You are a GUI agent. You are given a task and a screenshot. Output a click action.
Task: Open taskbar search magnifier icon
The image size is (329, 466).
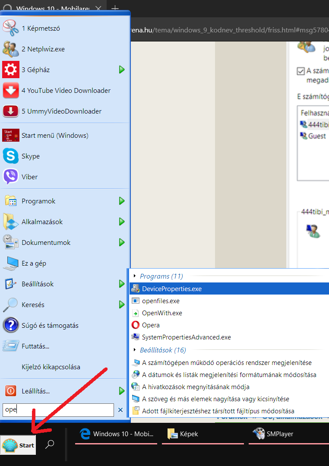click(x=50, y=444)
